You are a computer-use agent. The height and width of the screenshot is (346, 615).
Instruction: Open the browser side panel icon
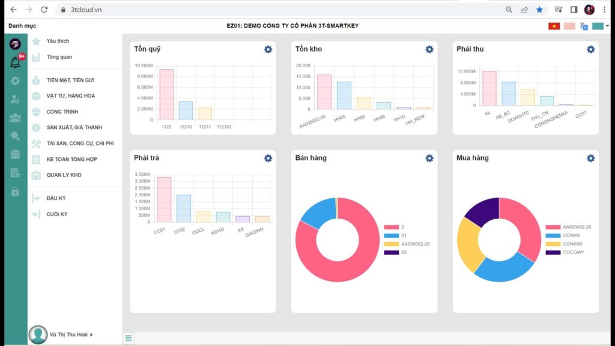574,10
